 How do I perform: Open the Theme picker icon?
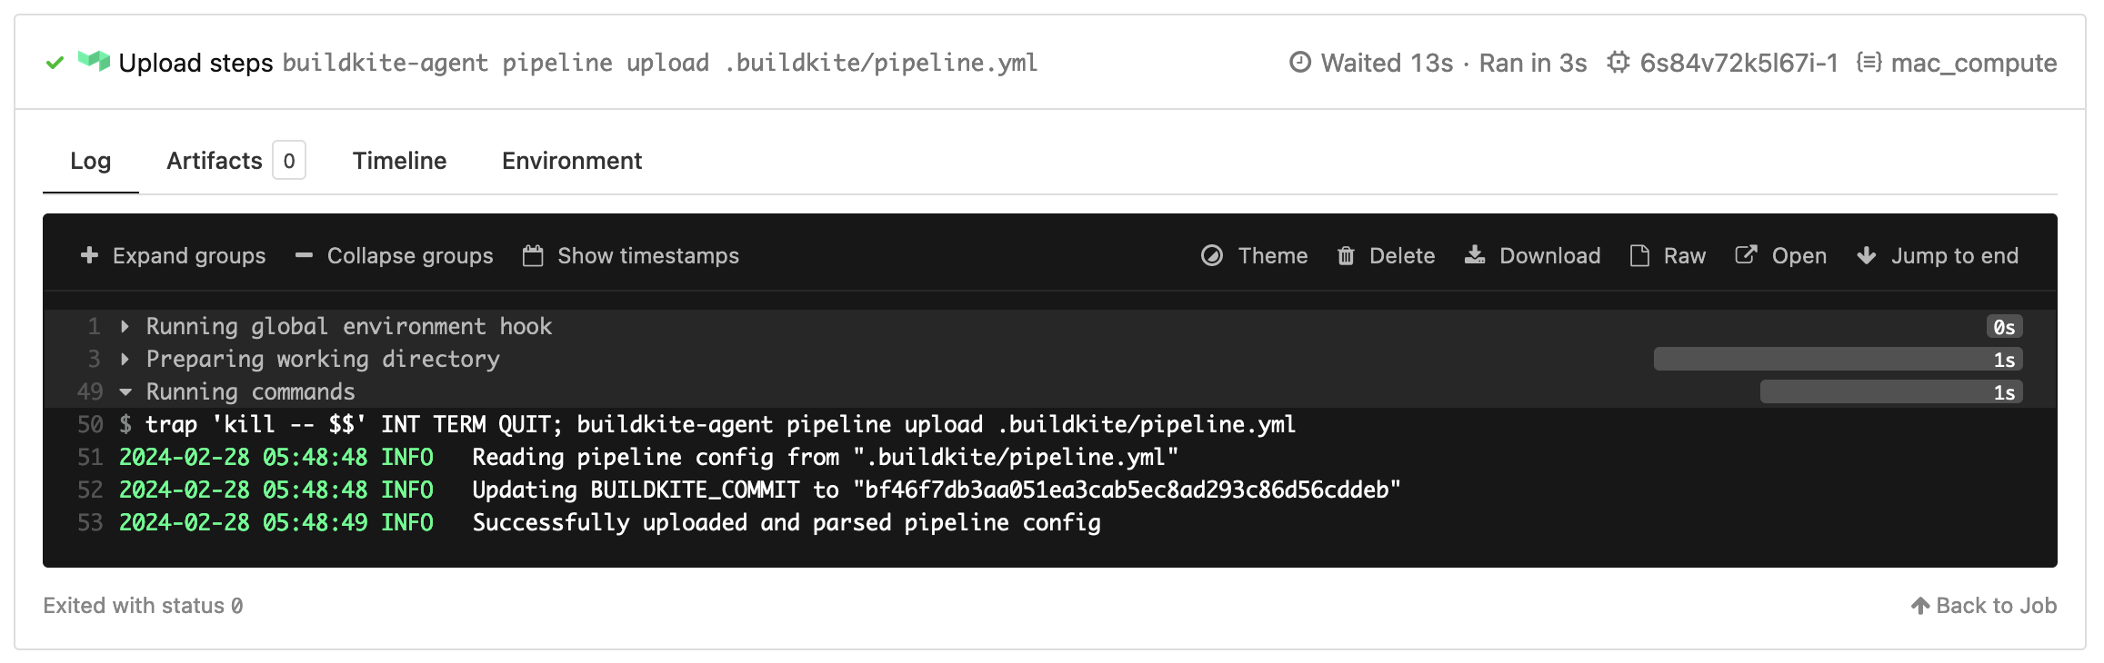[x=1211, y=256]
